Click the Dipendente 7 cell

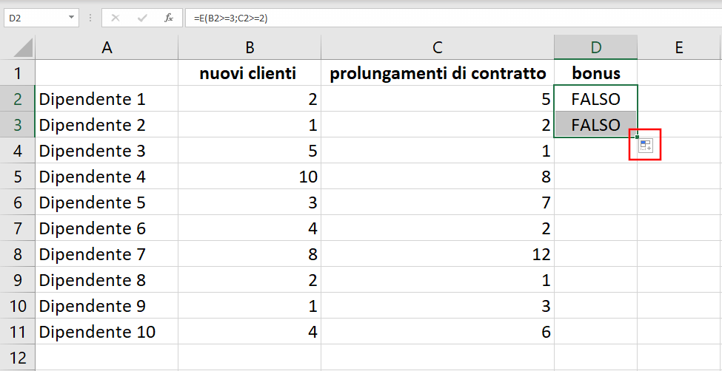(x=107, y=254)
